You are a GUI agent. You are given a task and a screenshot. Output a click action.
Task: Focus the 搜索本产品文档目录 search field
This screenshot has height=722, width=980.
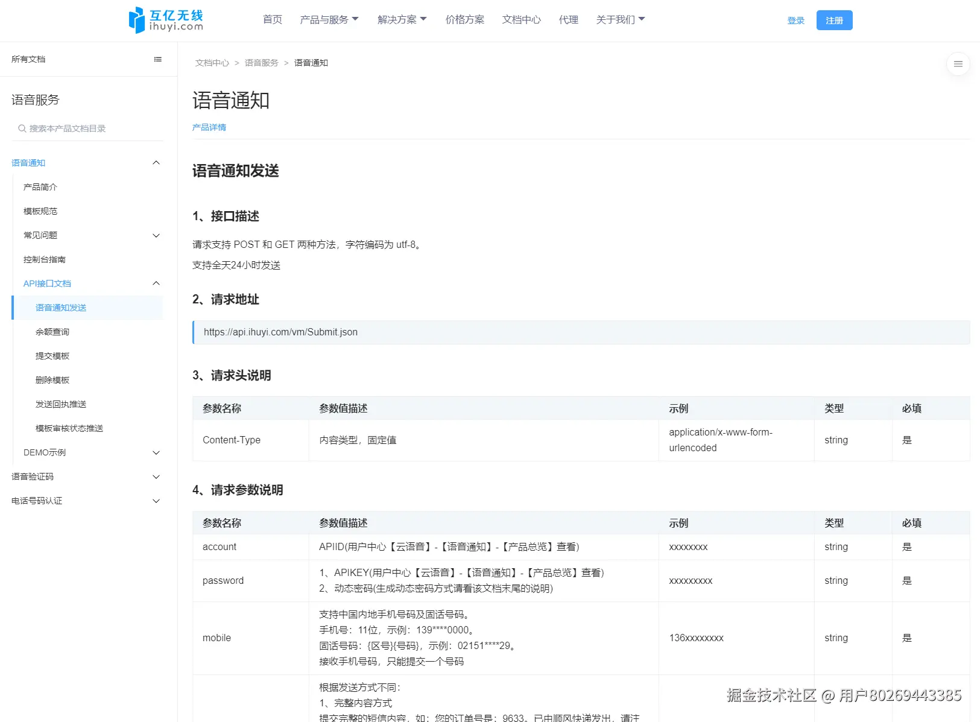pos(87,128)
